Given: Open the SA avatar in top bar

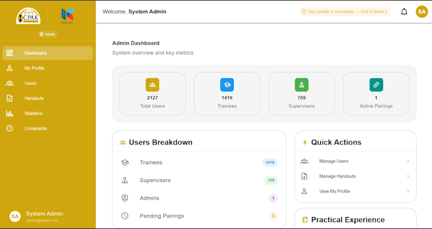Looking at the screenshot, I should tap(422, 11).
